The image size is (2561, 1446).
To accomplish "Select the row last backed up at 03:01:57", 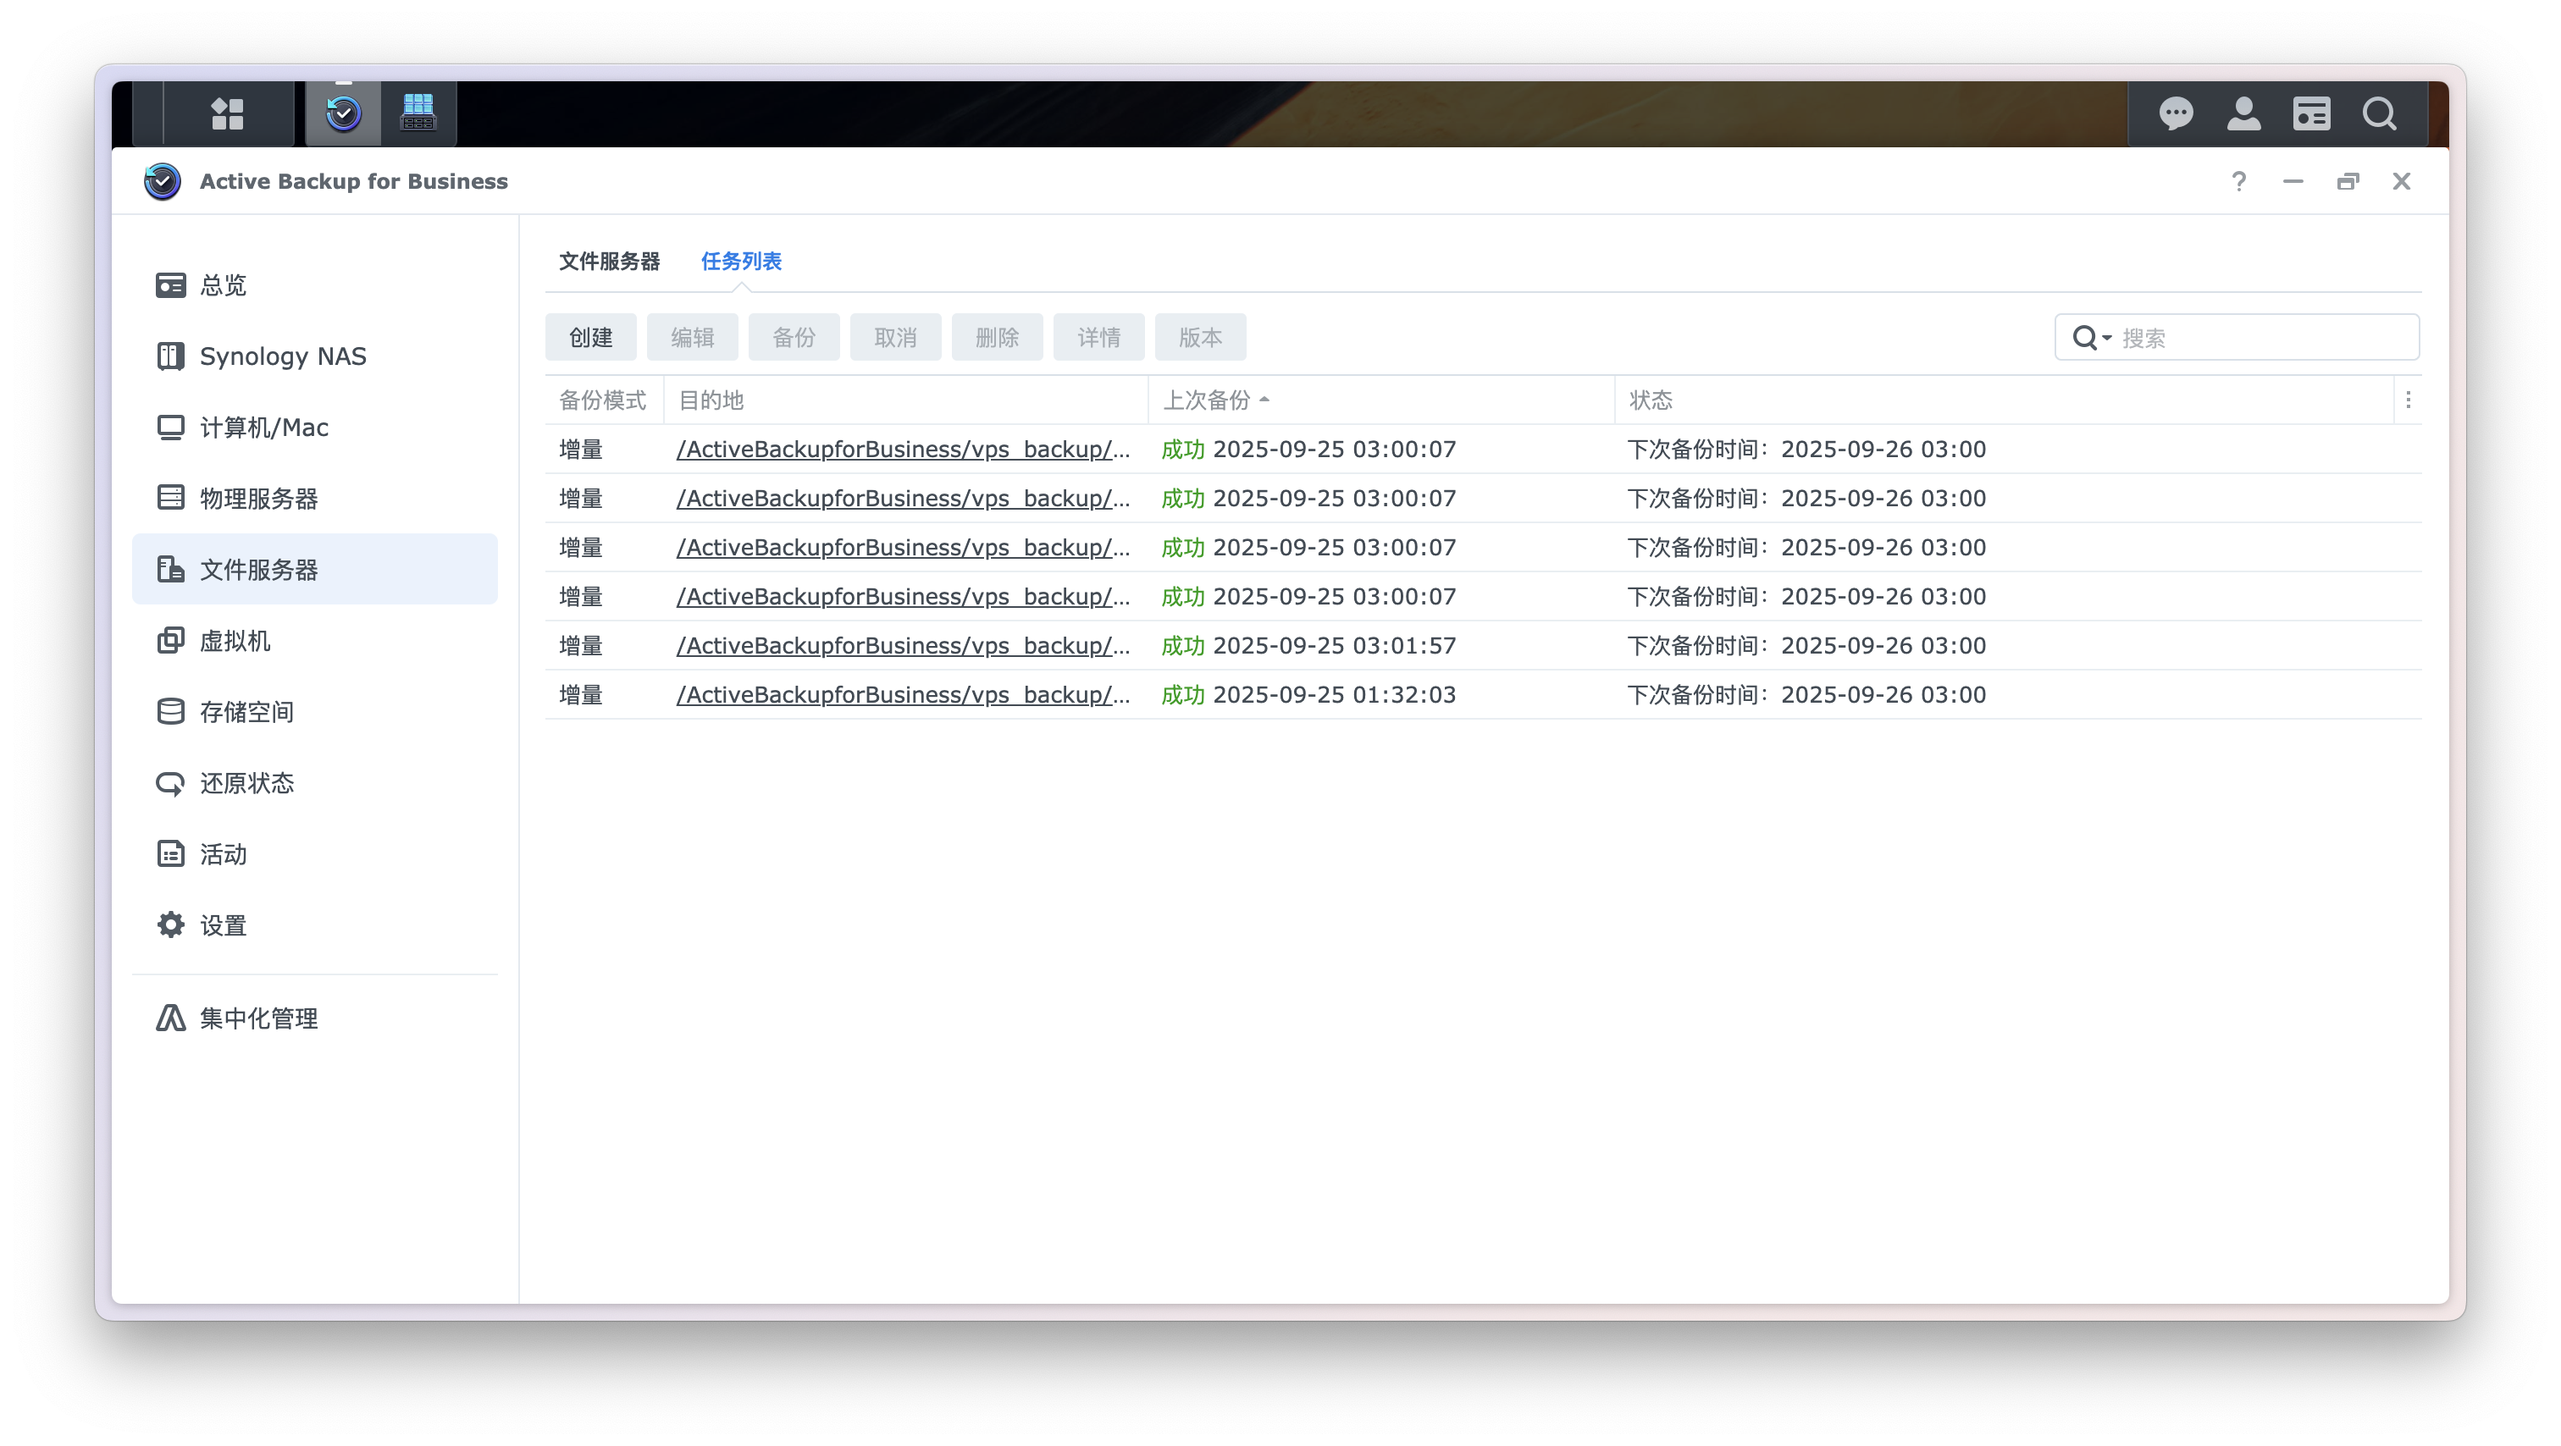I will click(1482, 645).
